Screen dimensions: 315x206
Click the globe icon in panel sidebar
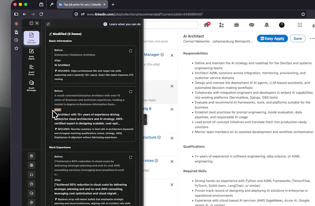tap(31, 165)
